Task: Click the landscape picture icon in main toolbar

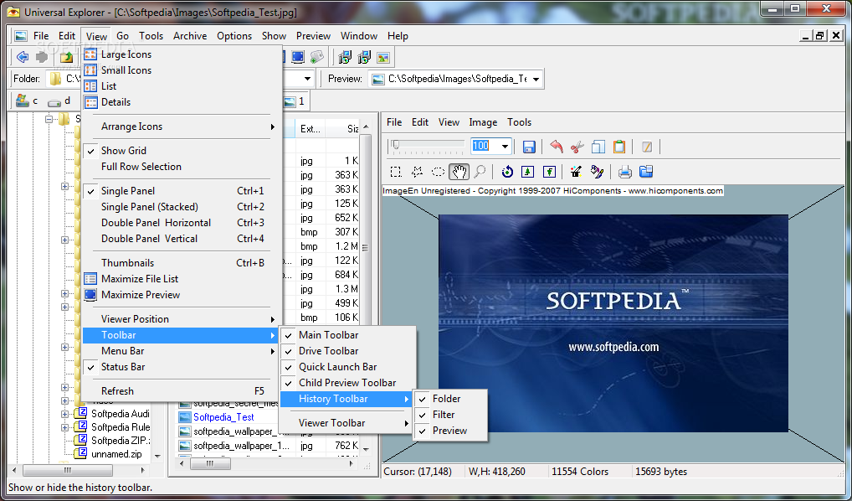Action: [383, 57]
